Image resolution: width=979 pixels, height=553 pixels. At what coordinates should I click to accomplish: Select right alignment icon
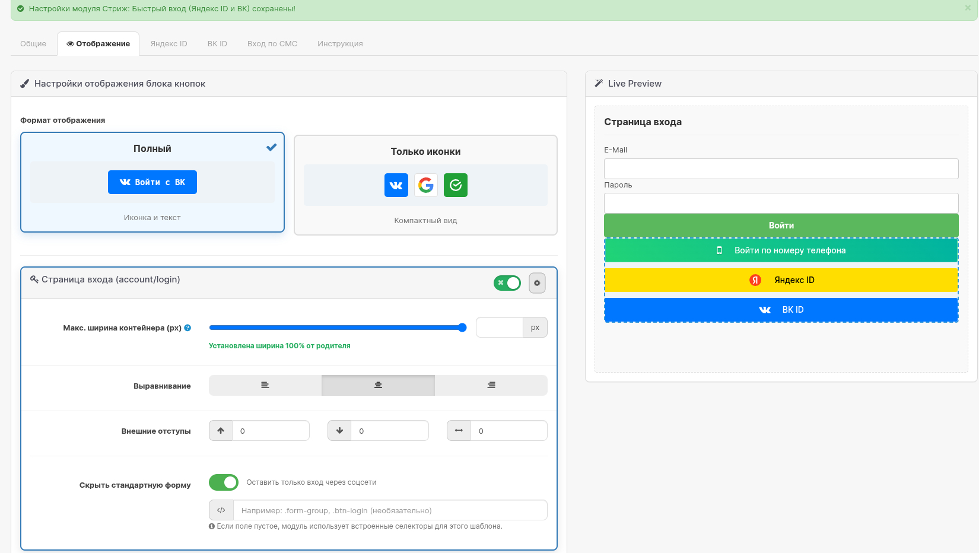pos(491,385)
